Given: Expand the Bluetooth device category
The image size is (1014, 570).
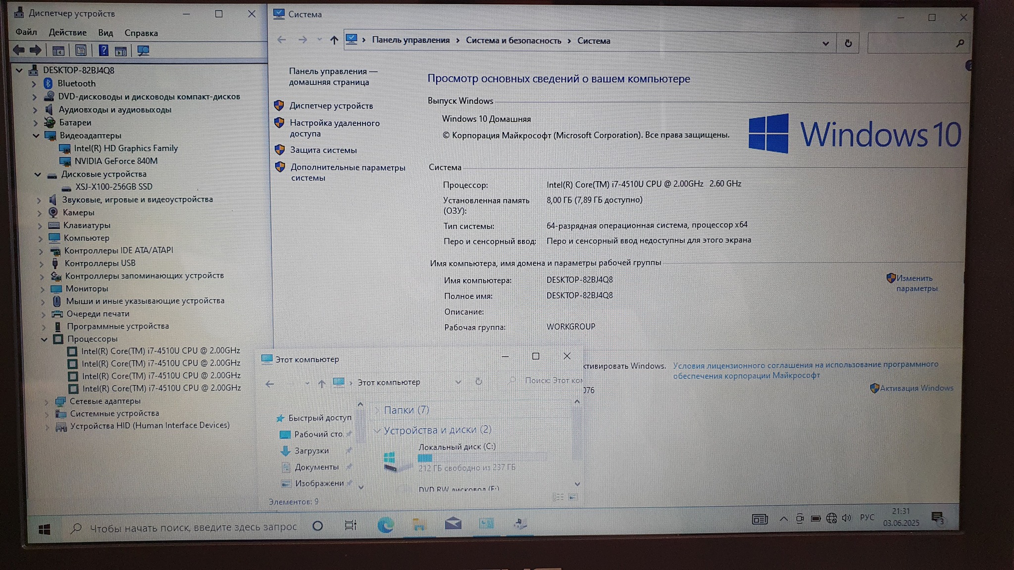Looking at the screenshot, I should [x=34, y=84].
